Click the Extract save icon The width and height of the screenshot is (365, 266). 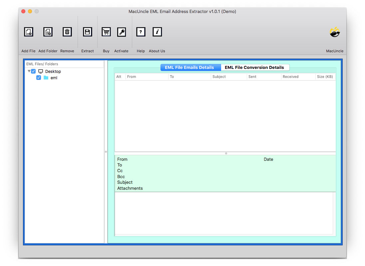click(88, 32)
